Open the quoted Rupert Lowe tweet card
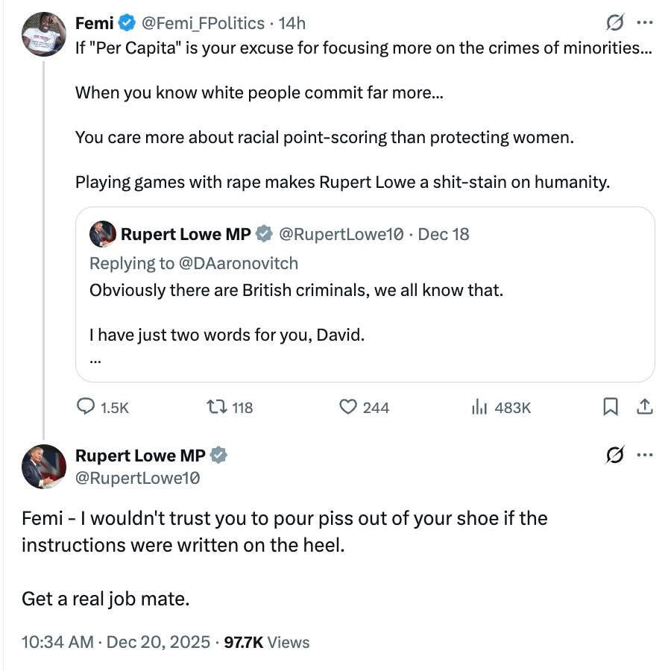The height and width of the screenshot is (671, 671). (365, 313)
